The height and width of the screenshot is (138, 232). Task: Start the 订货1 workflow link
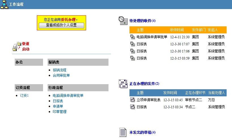tap(24, 95)
